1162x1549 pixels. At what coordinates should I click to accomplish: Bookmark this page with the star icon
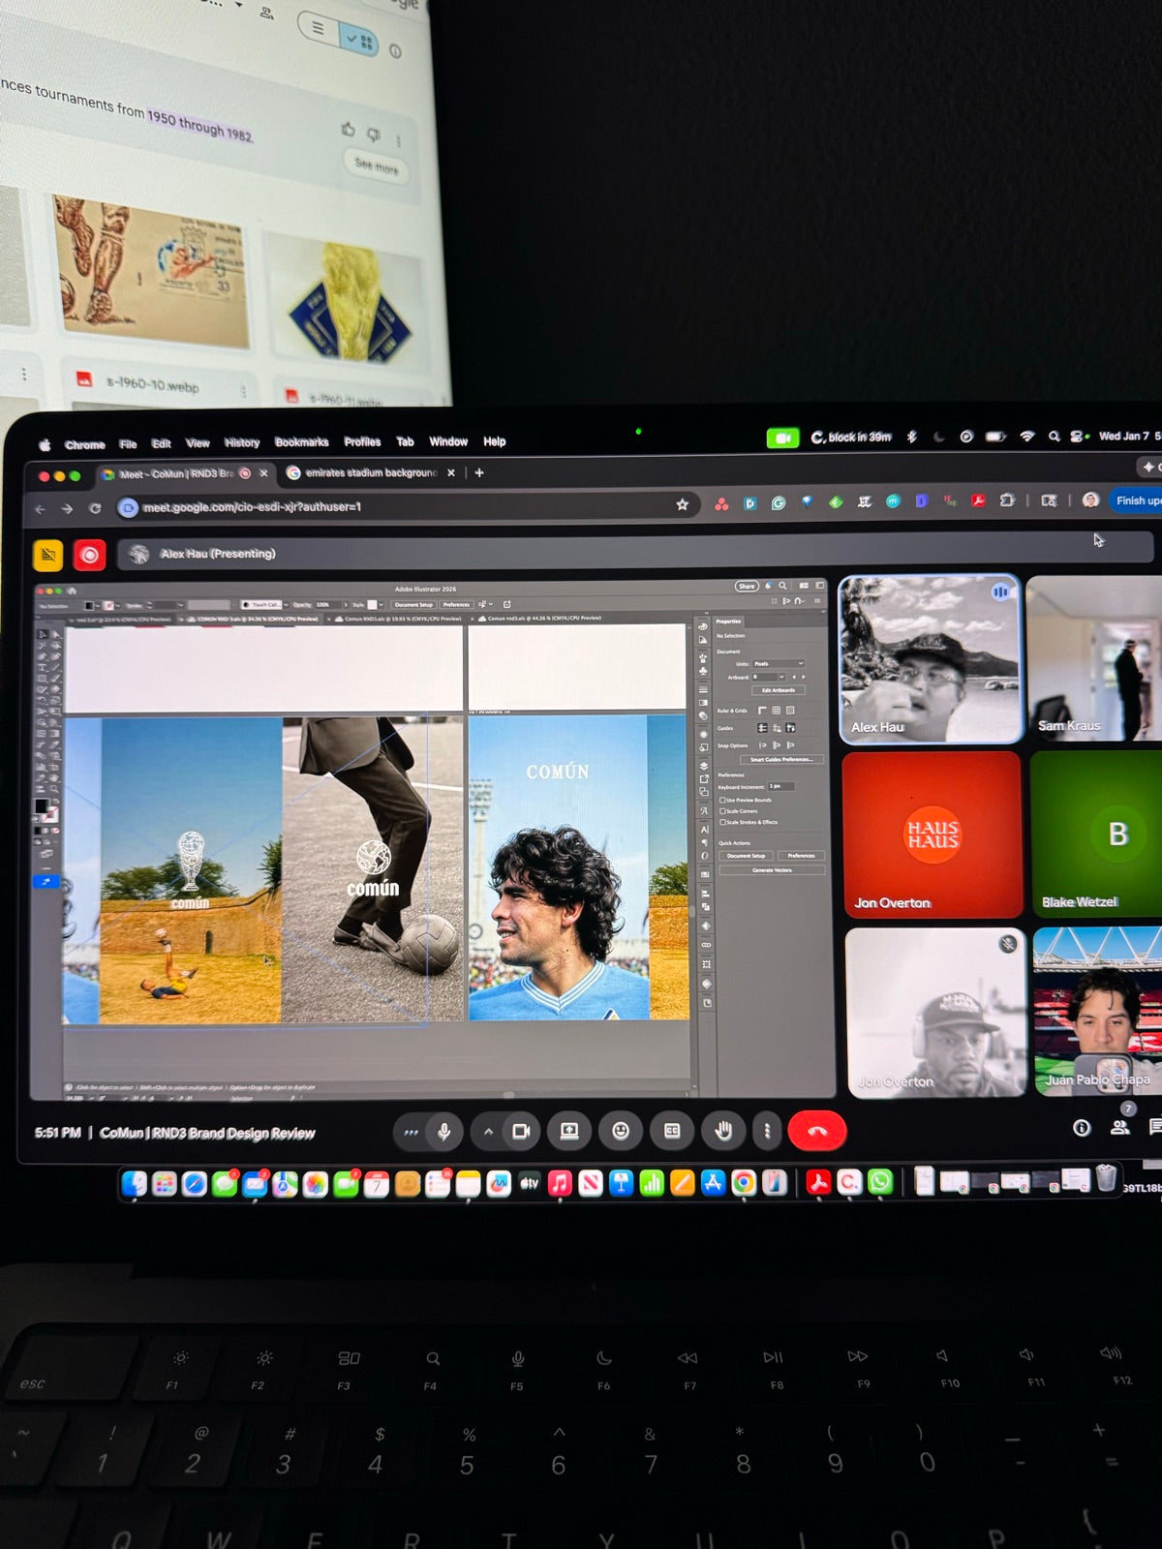pyautogui.click(x=683, y=504)
